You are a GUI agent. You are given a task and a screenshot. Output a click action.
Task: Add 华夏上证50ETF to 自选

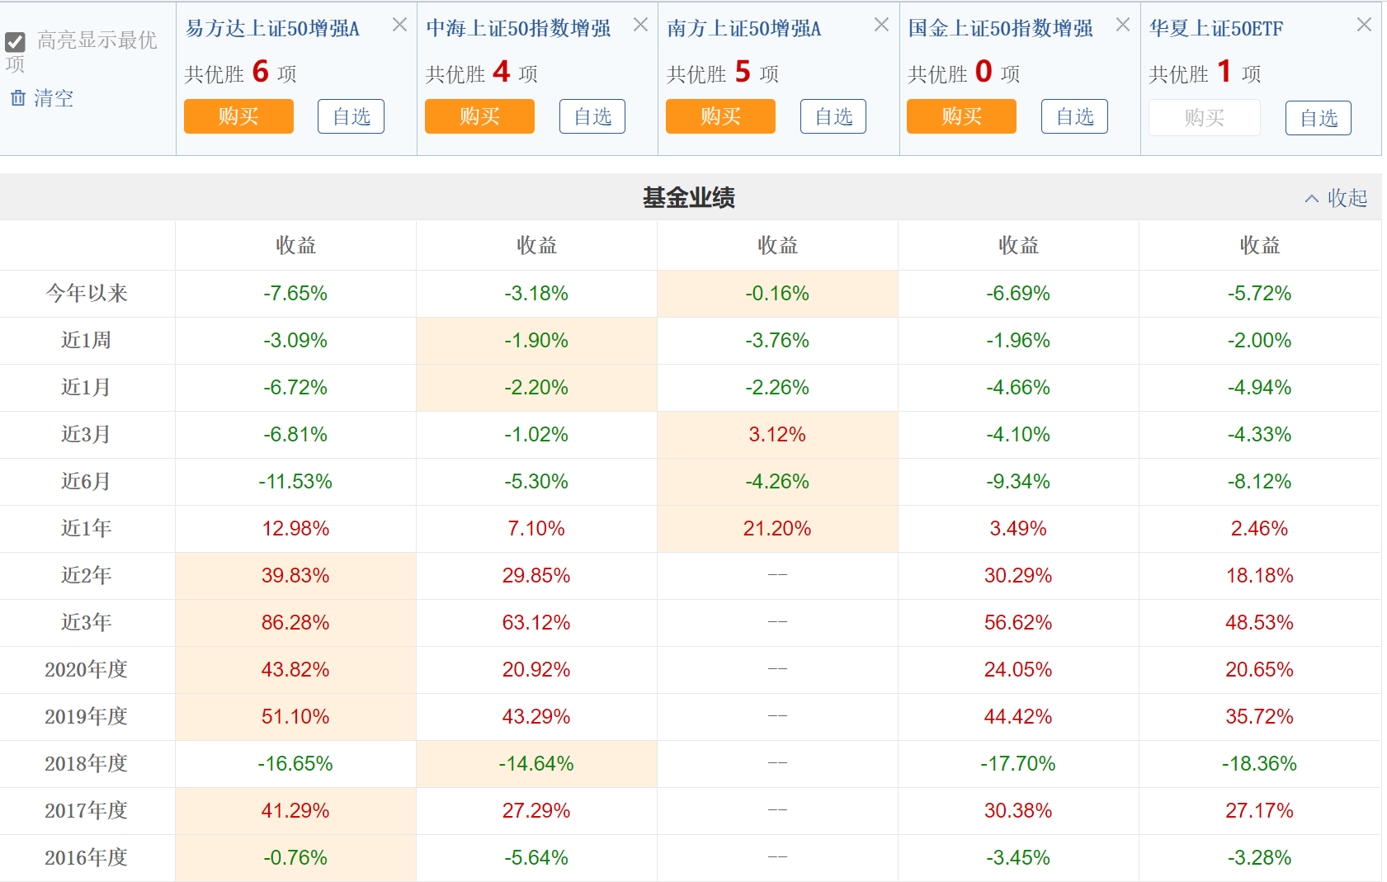pyautogui.click(x=1319, y=118)
